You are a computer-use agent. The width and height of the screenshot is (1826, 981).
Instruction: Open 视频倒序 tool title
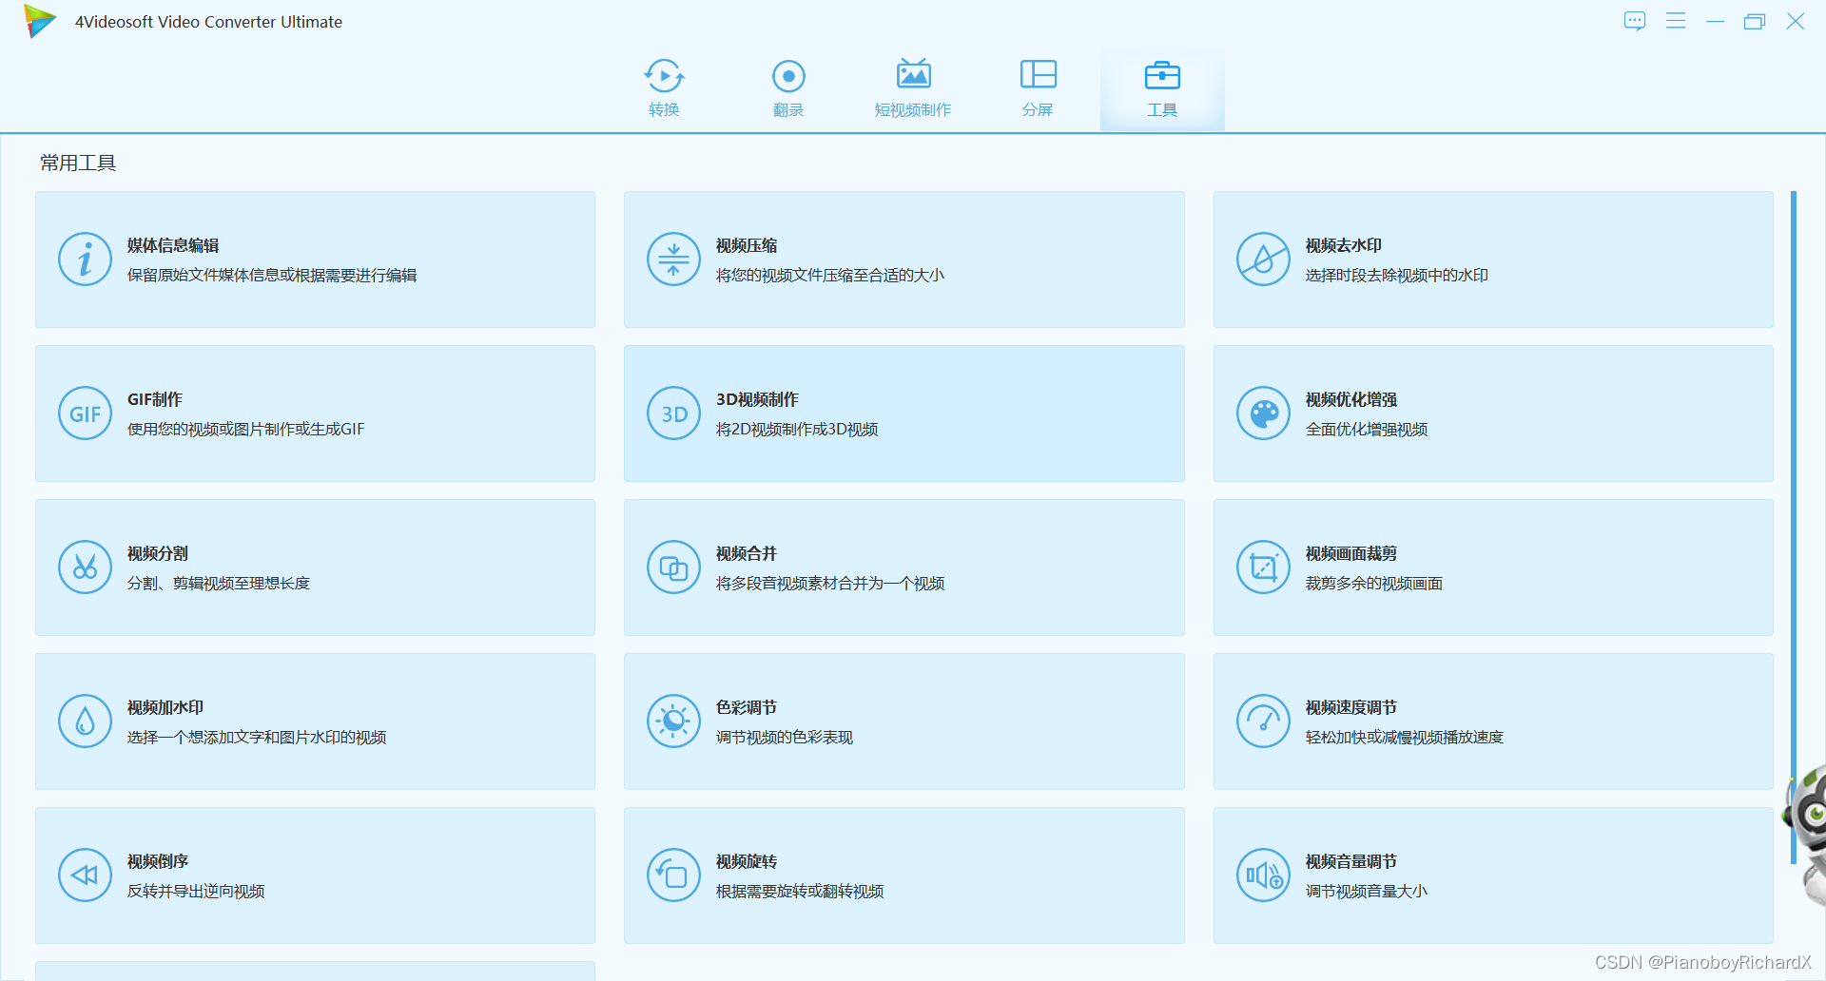coord(158,861)
